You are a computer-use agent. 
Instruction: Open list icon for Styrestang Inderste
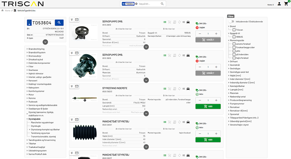pyautogui.click(x=165, y=89)
